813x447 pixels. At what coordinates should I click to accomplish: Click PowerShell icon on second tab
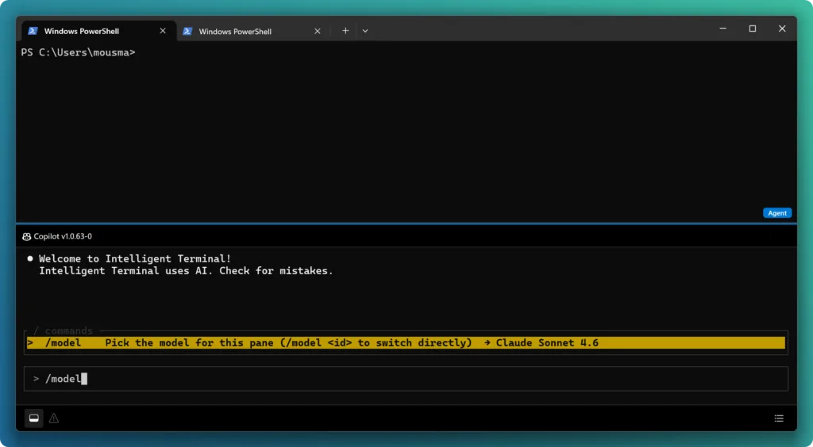[187, 32]
